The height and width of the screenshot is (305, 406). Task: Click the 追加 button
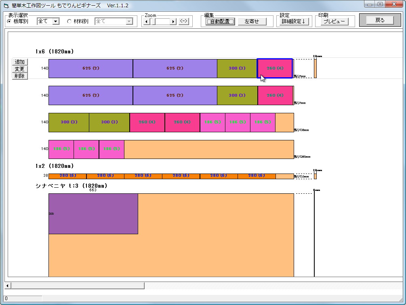[x=20, y=62]
